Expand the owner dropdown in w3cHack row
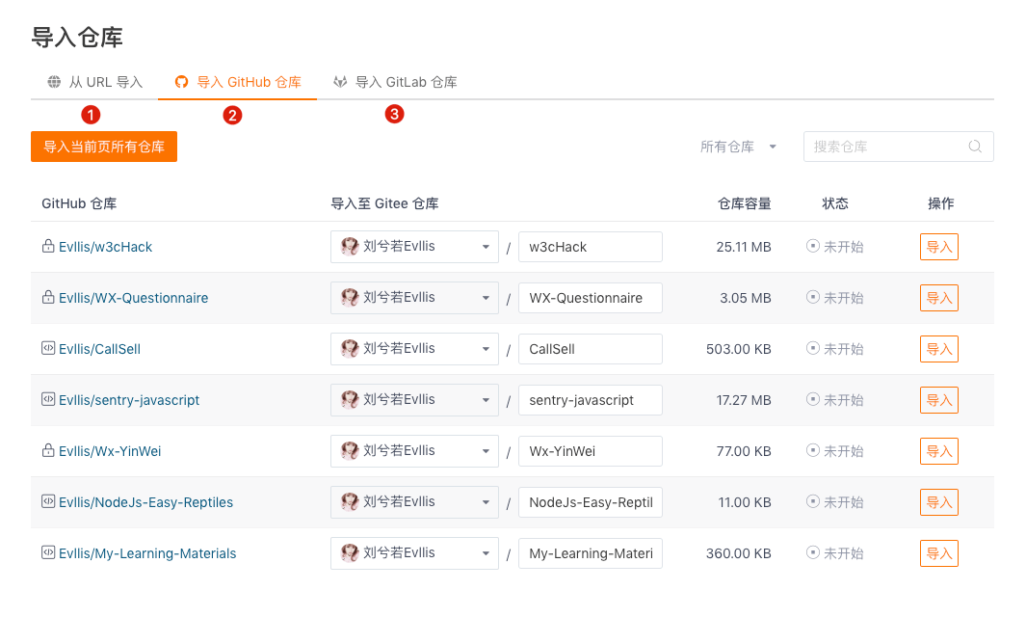 coord(415,247)
